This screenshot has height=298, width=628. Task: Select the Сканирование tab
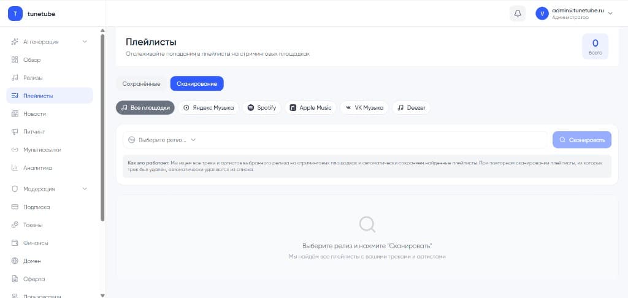pyautogui.click(x=197, y=84)
